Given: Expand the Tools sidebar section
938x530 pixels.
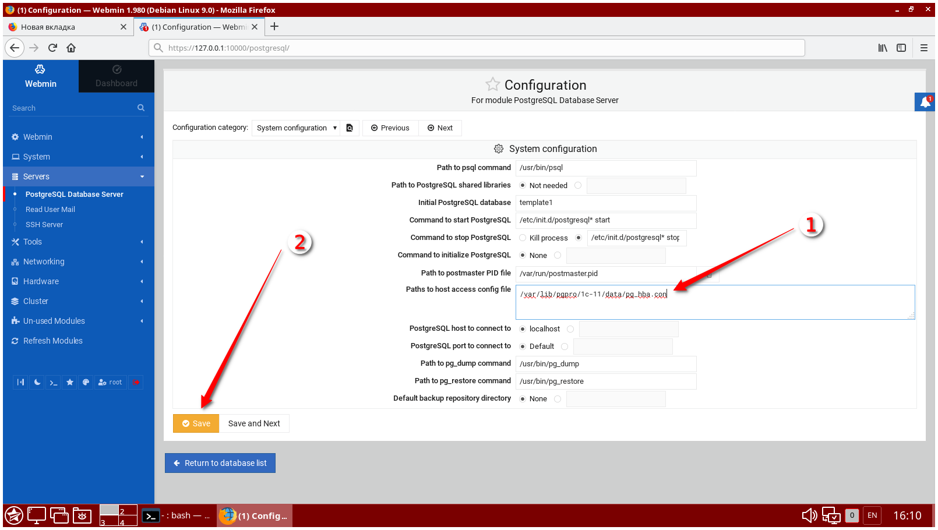Looking at the screenshot, I should click(x=79, y=242).
